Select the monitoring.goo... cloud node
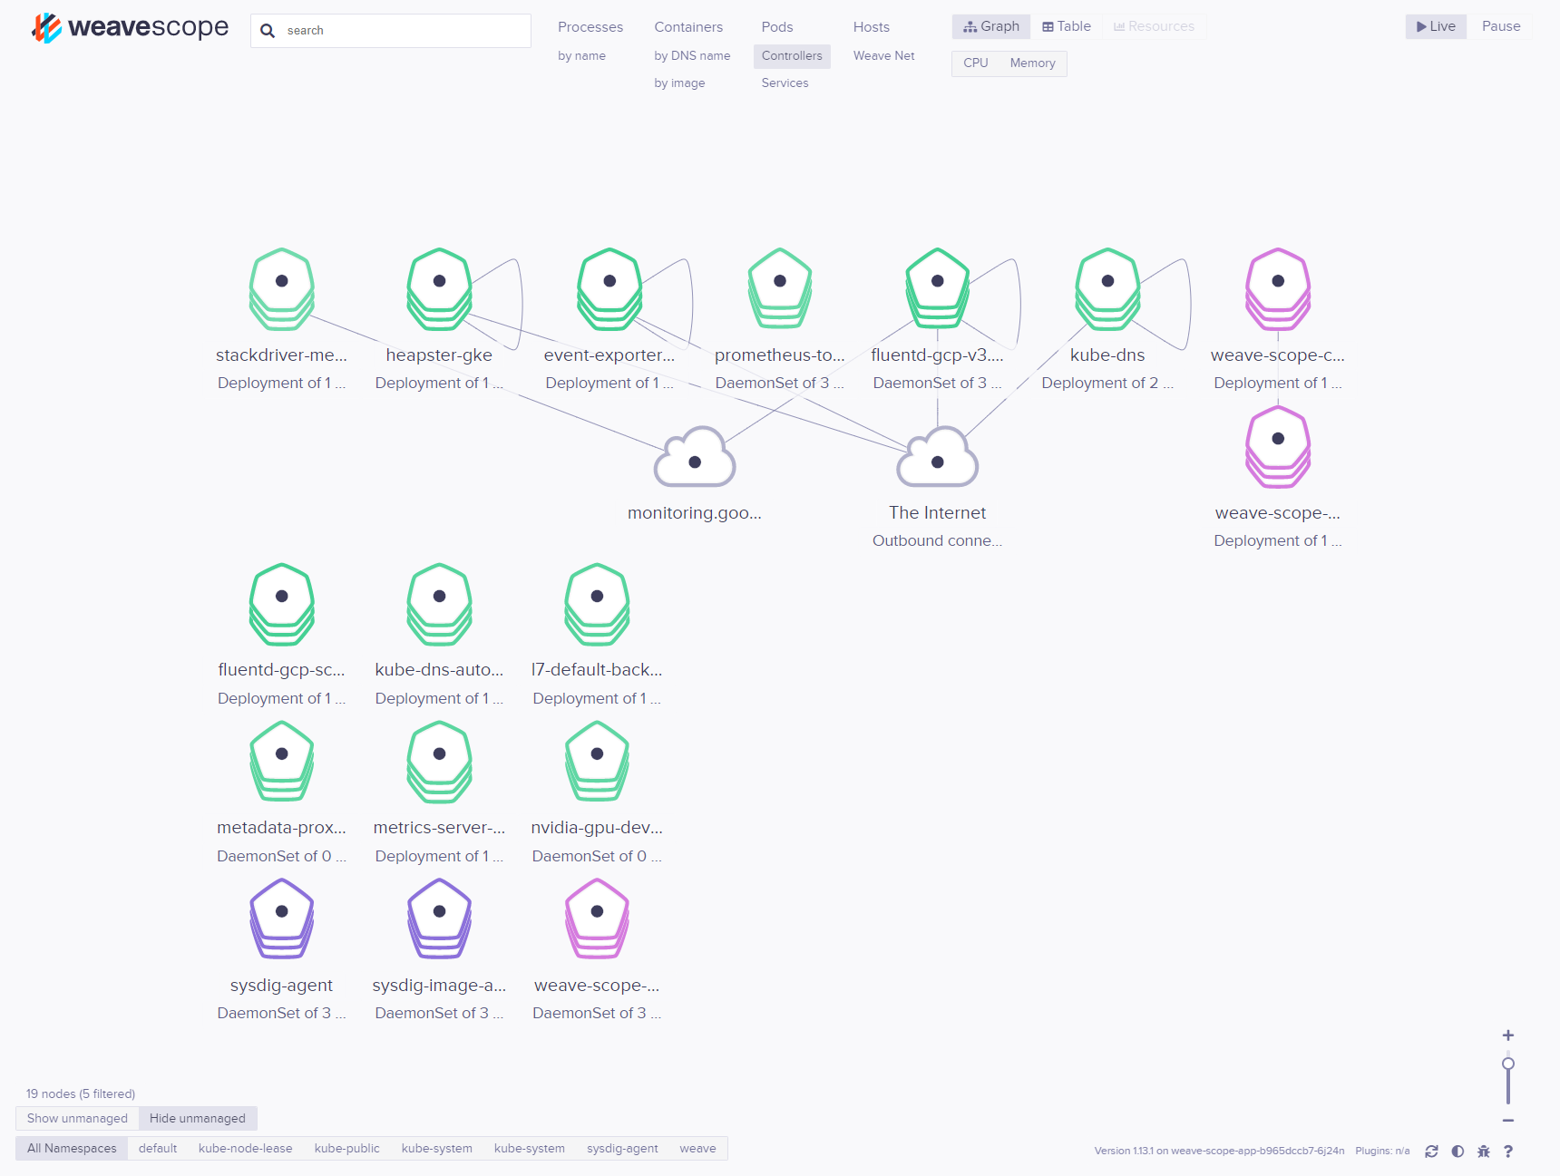This screenshot has width=1560, height=1176. pyautogui.click(x=695, y=457)
